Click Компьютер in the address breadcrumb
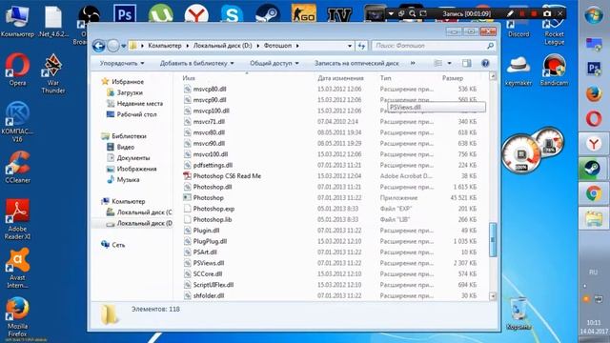 165,46
